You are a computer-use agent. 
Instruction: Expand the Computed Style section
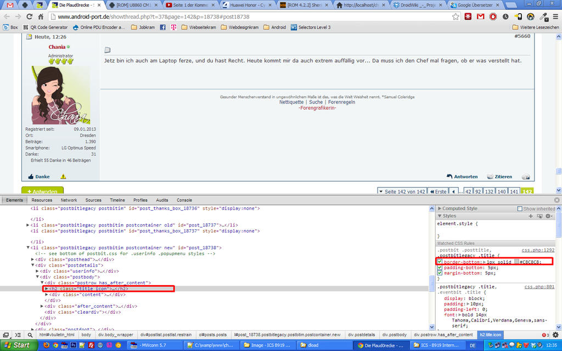tap(440, 208)
